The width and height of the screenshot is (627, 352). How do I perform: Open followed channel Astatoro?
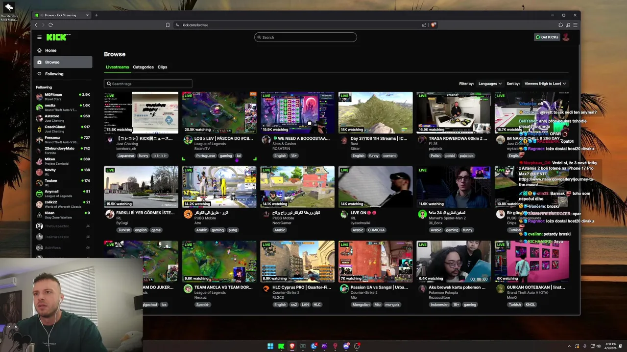click(63, 118)
